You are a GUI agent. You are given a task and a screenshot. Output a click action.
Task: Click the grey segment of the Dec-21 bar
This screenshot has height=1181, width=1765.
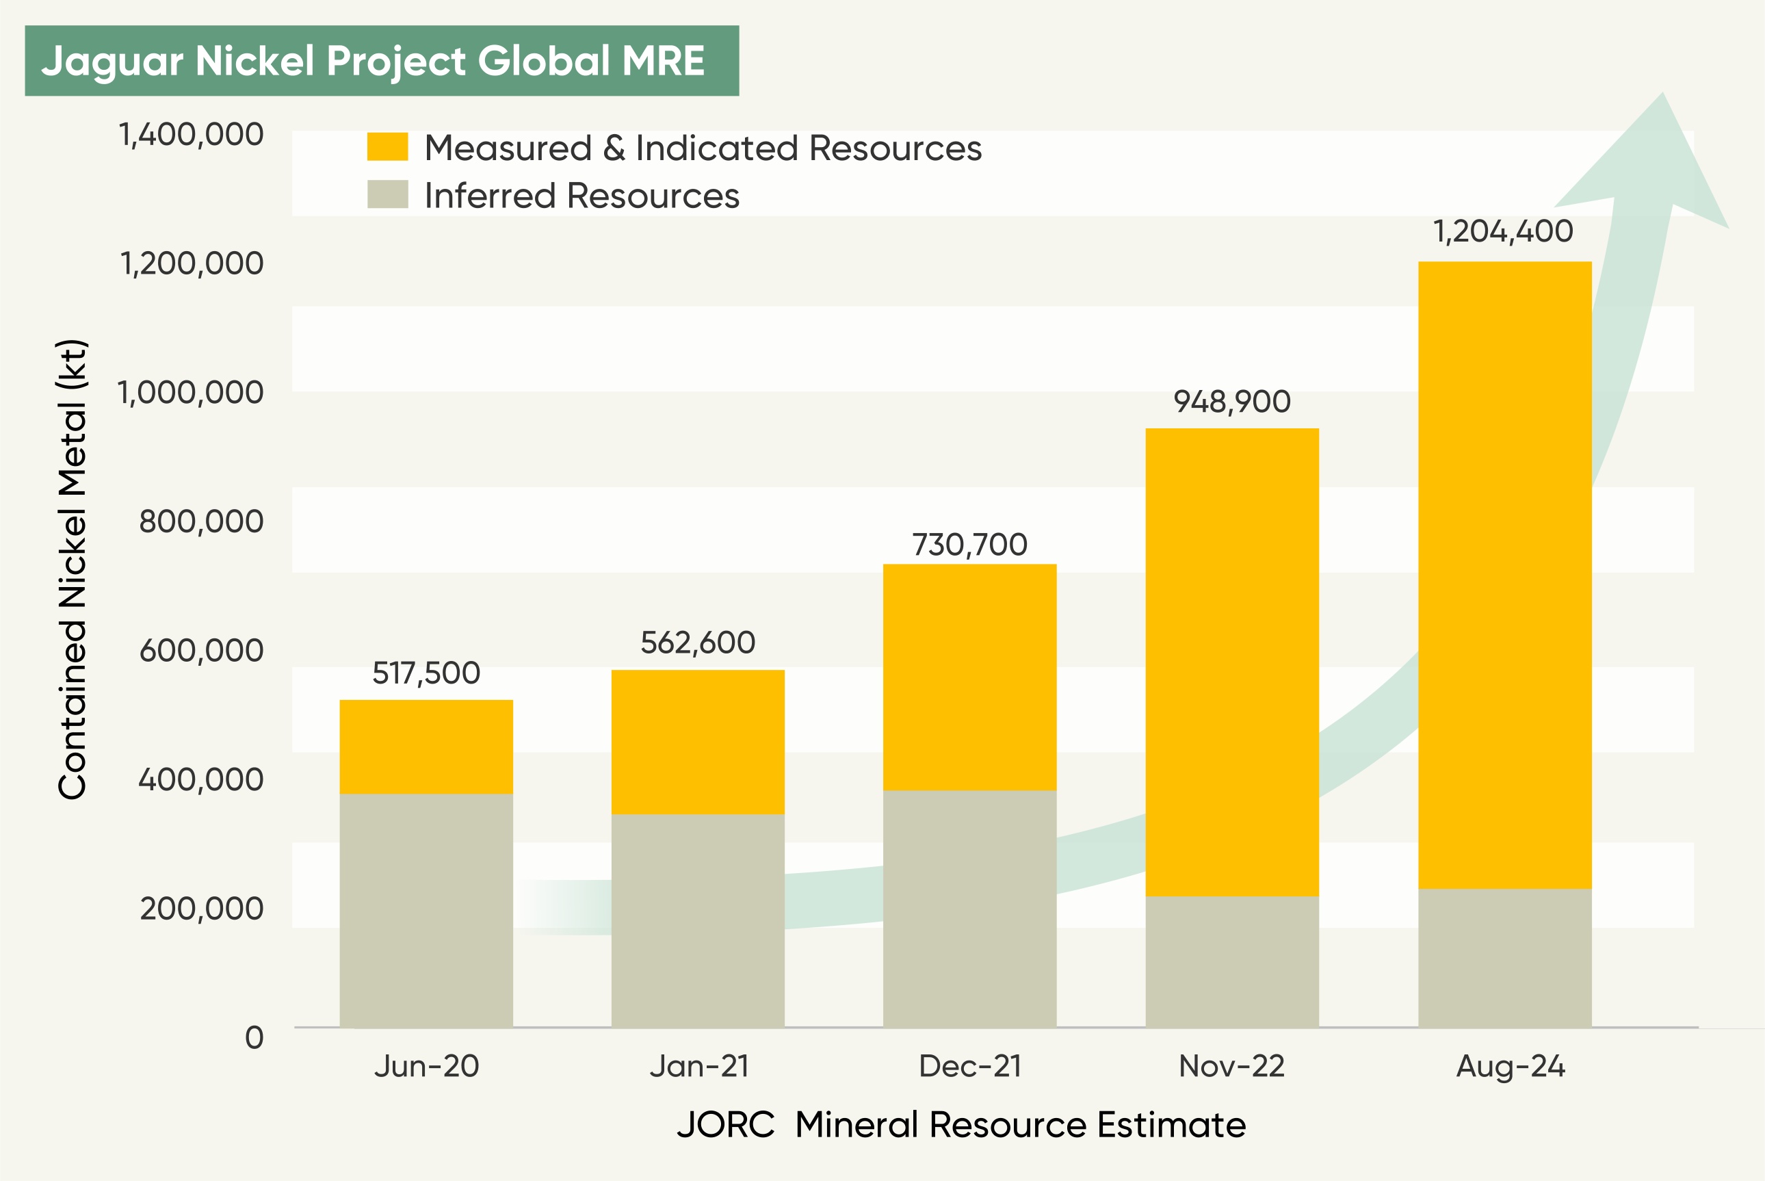(969, 907)
